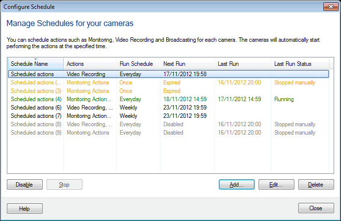Open the Add schedule dialog
Viewport: 341px width, 221px height.
point(236,185)
